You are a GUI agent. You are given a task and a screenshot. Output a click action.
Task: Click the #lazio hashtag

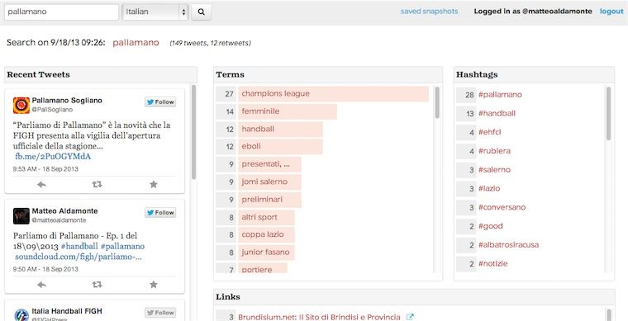[489, 189]
